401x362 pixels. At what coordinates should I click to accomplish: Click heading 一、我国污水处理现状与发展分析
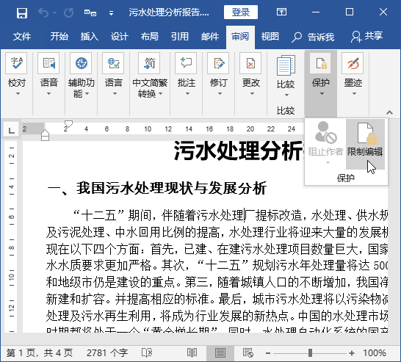(x=157, y=189)
